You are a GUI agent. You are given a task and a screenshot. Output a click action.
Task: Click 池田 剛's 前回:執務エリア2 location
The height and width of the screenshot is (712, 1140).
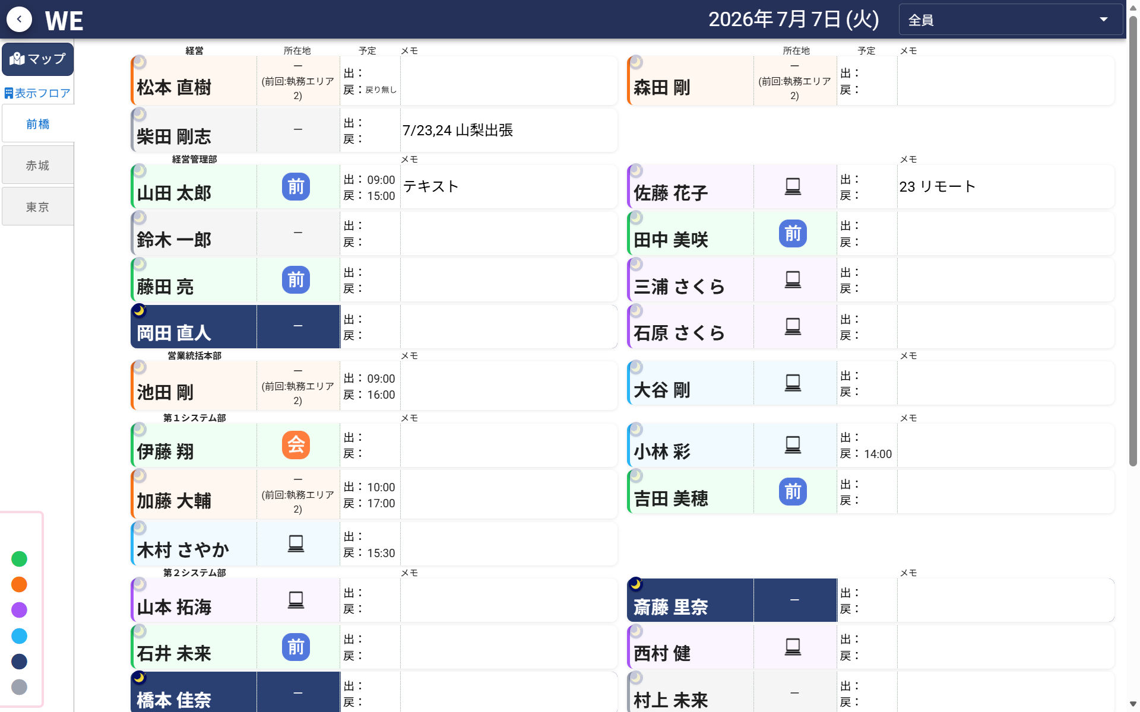[x=298, y=386]
